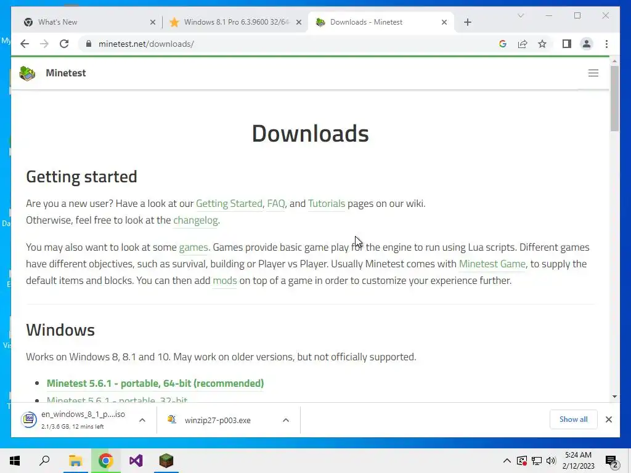This screenshot has width=631, height=473.
Task: Open the Tutorials link
Action: tap(327, 203)
